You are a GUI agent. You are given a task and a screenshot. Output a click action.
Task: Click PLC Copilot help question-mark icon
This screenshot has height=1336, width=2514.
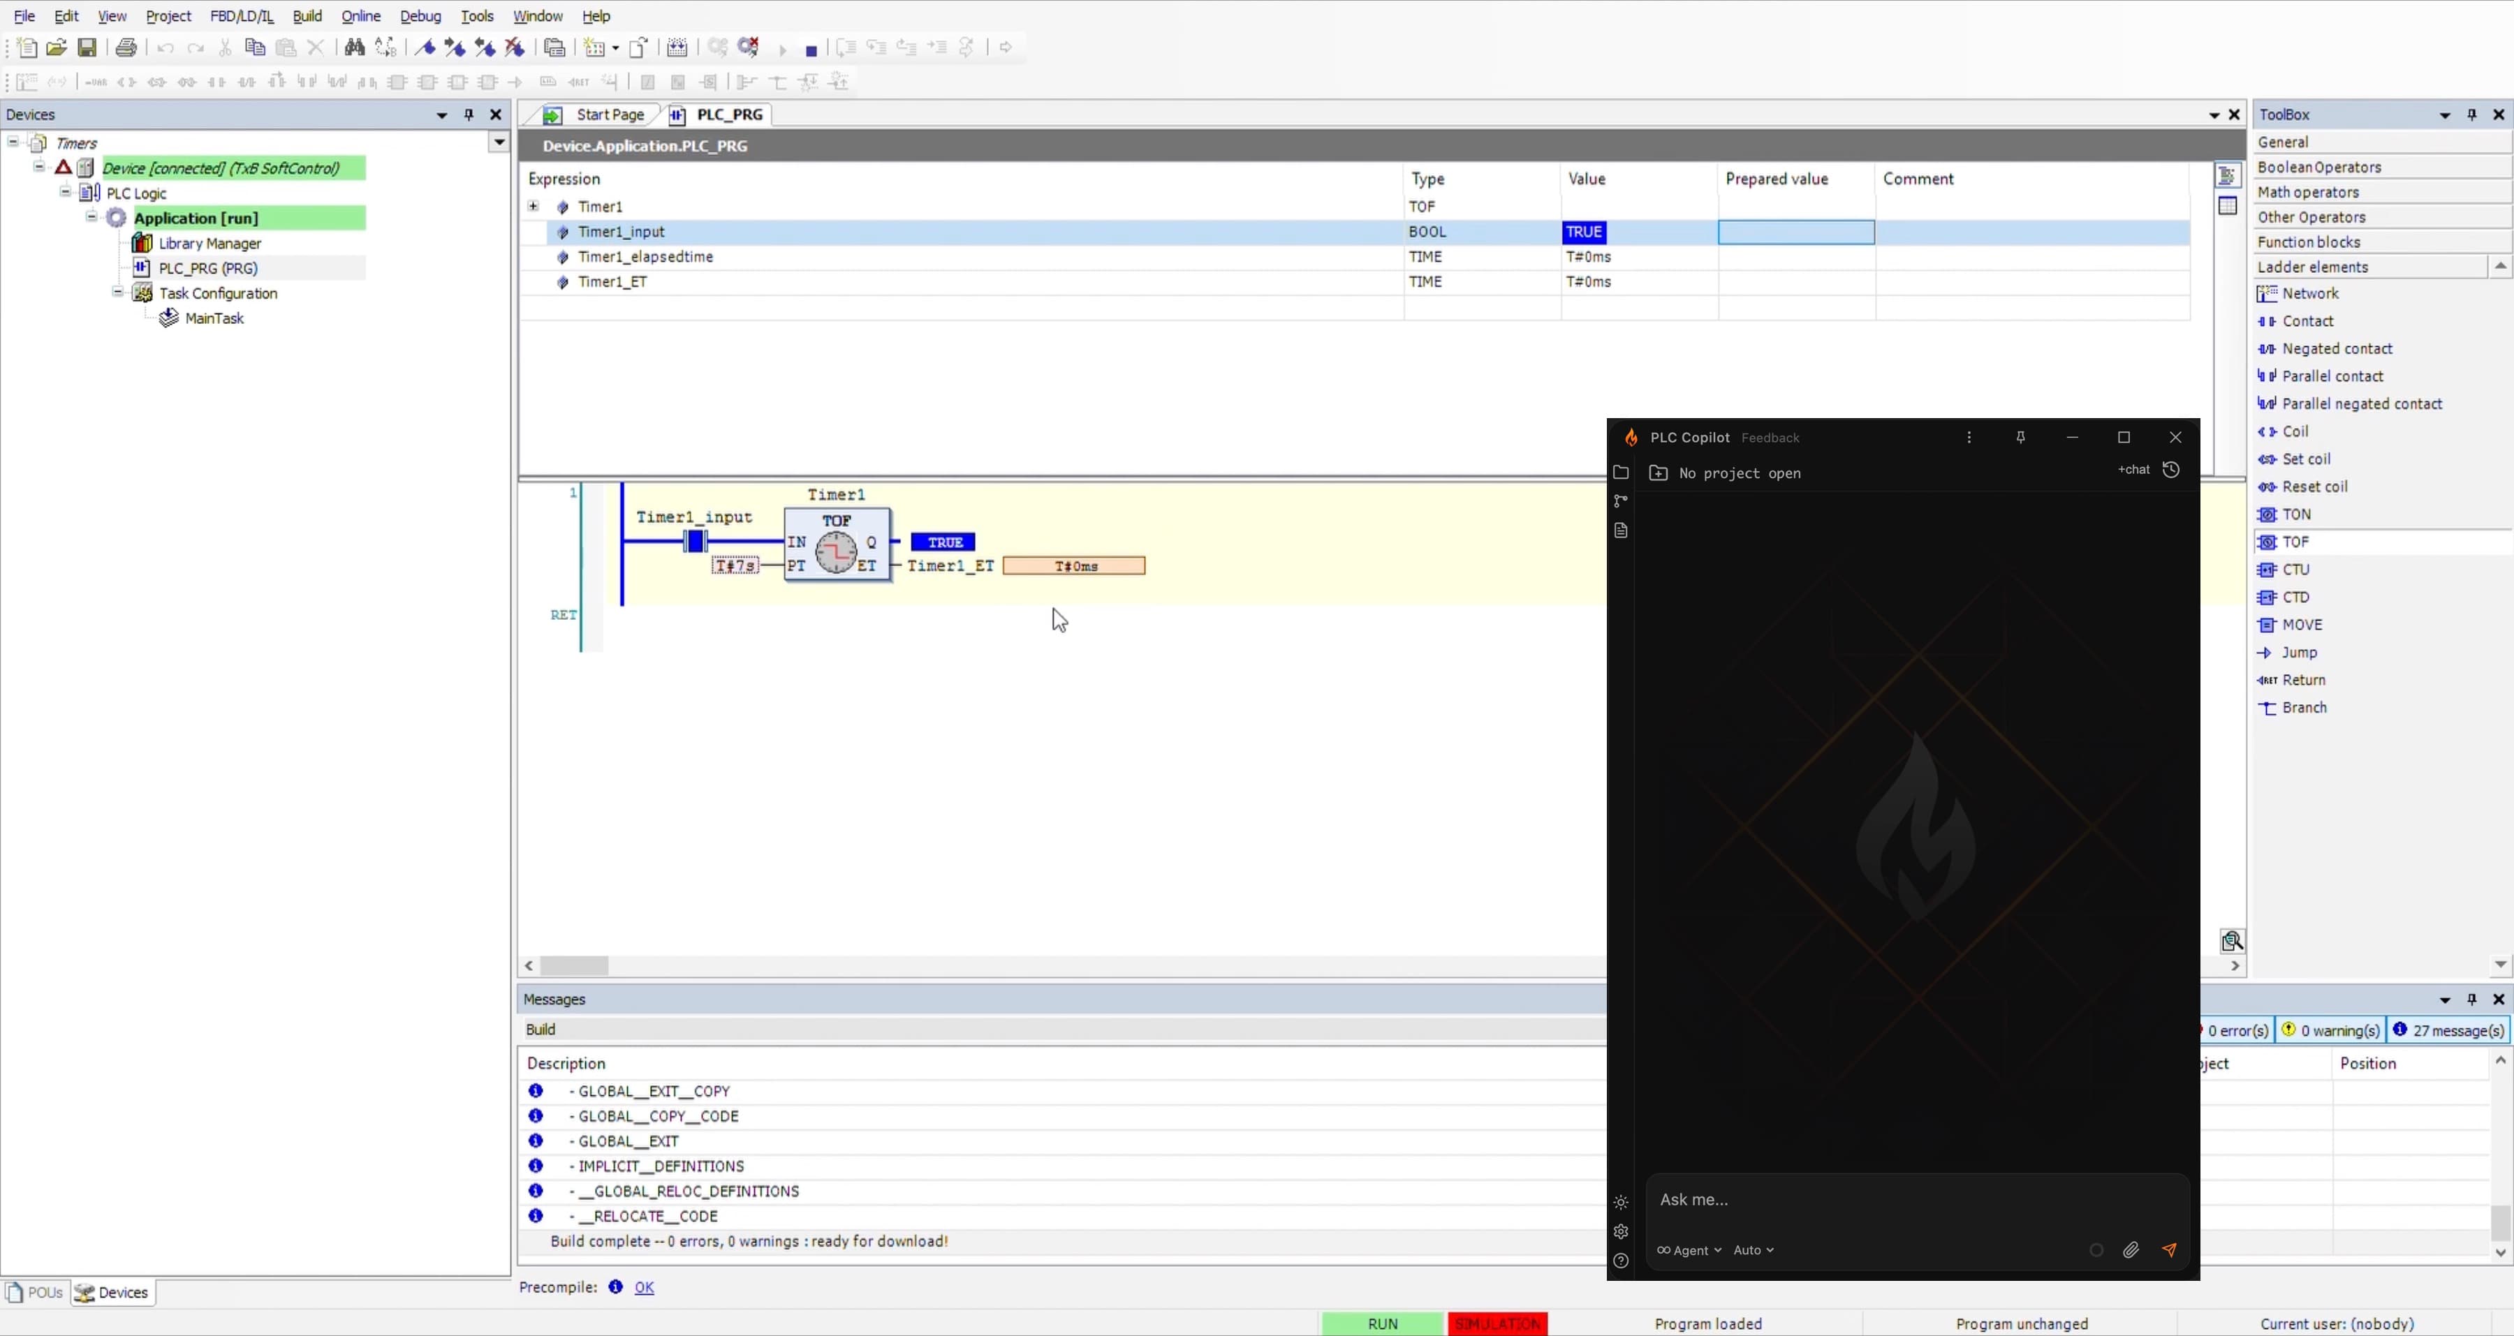point(1621,1261)
